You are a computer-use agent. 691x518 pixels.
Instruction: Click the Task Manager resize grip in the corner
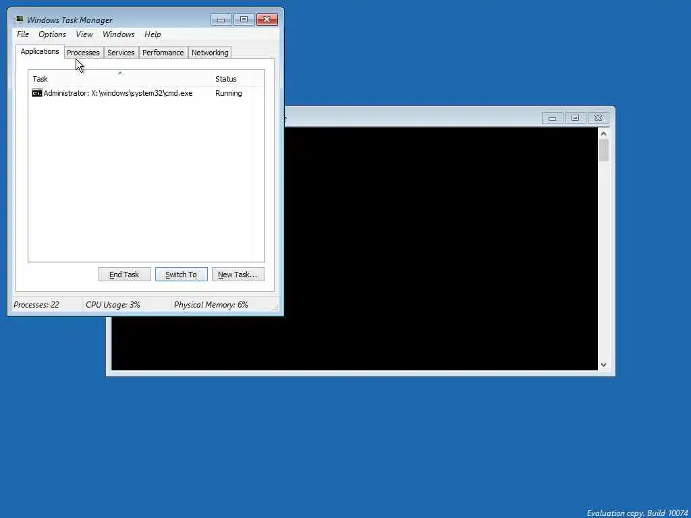click(x=275, y=308)
